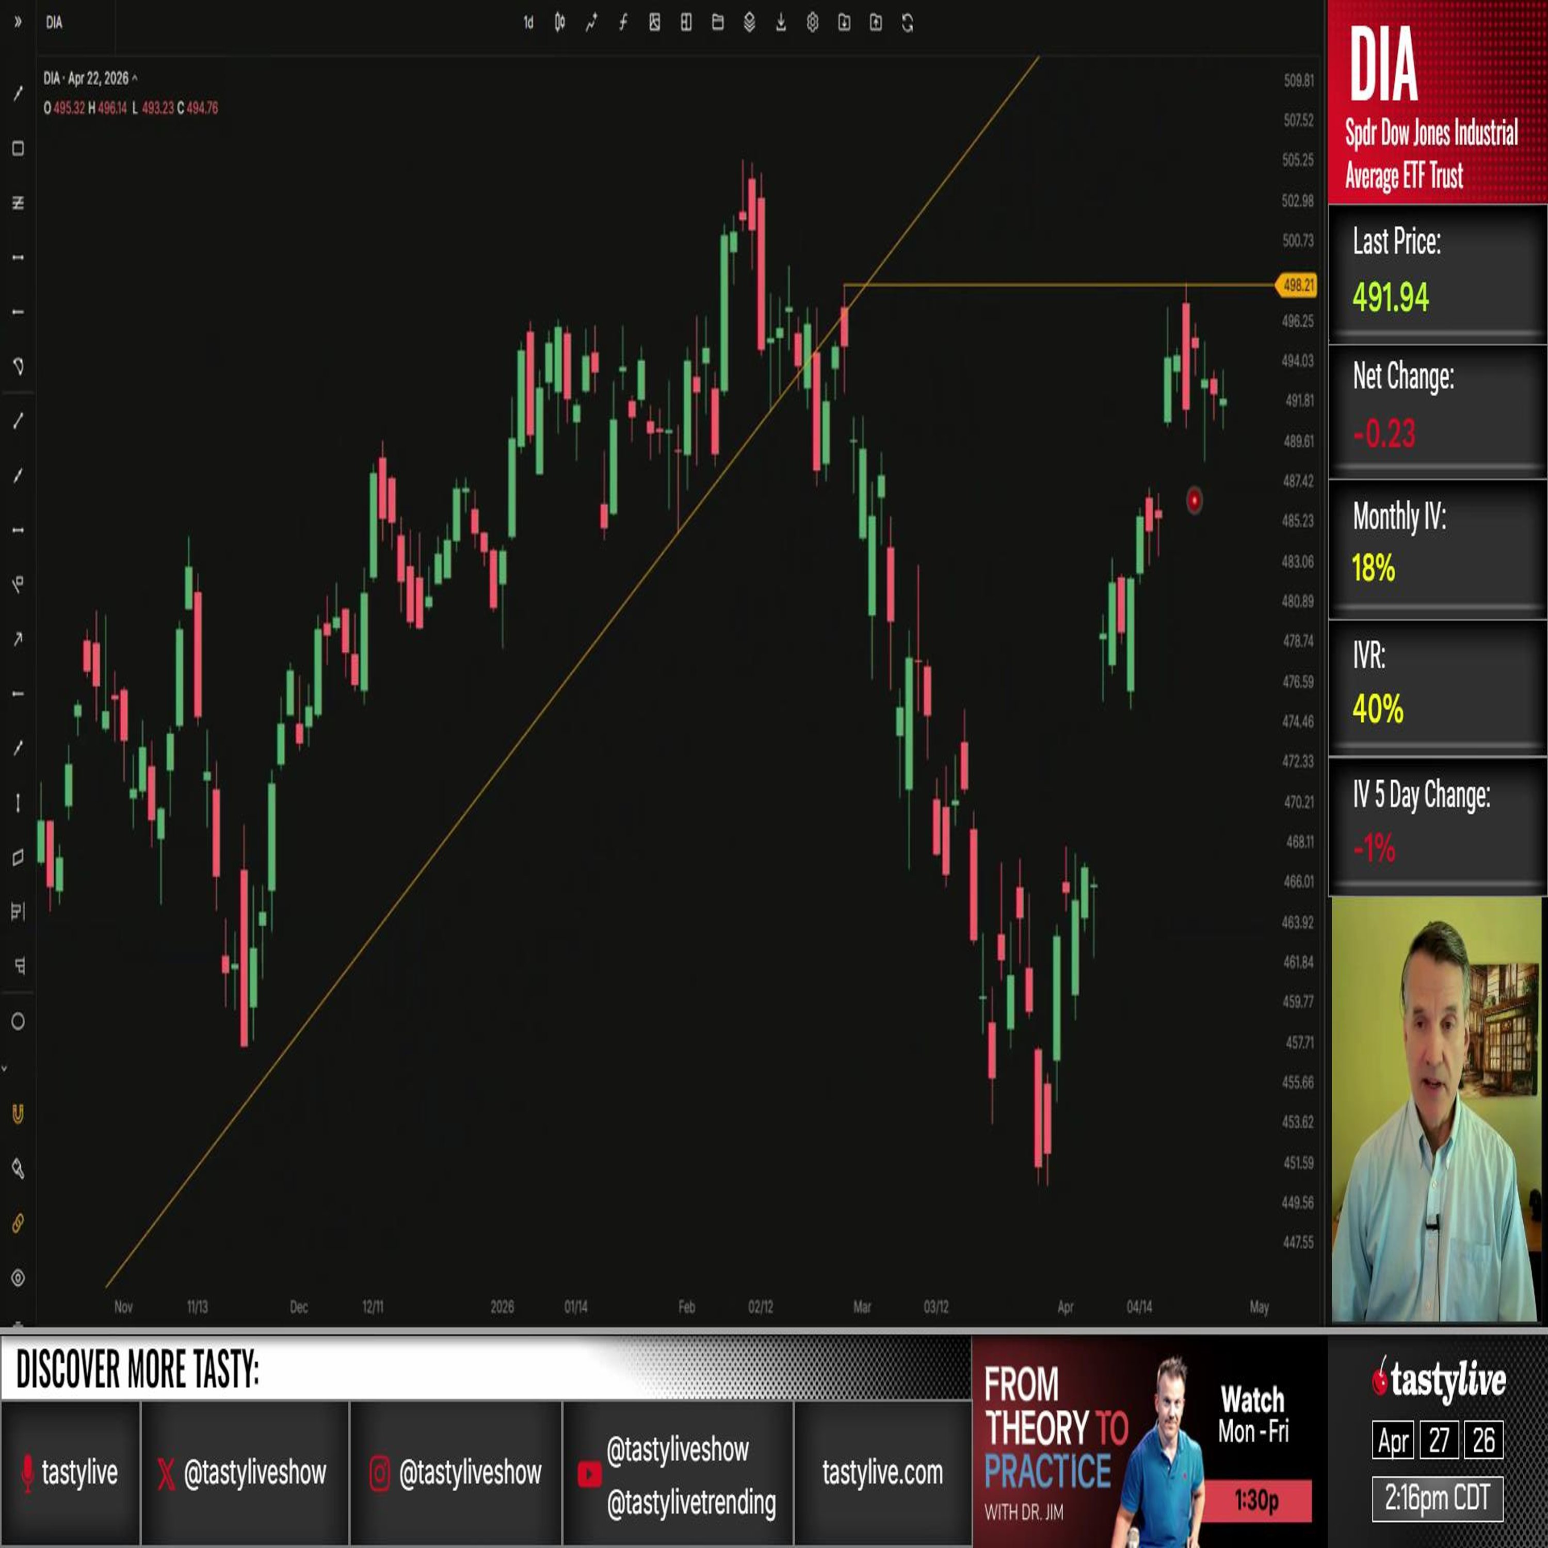The image size is (1548, 1548).
Task: Click the close value C 494.76
Action: click(197, 108)
